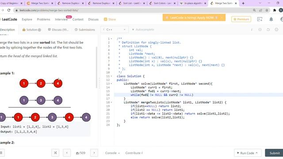Collapse code fold arrow at line 13
The height and width of the screenshot is (159, 283).
tap(111, 83)
